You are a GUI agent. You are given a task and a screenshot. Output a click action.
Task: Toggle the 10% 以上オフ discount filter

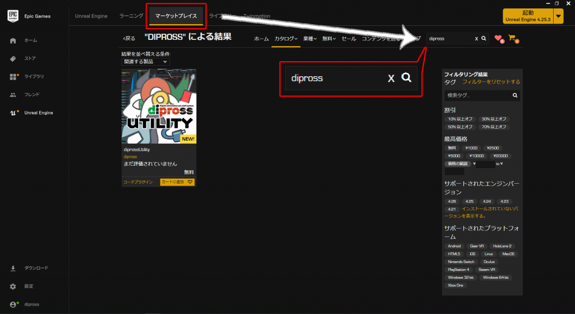pyautogui.click(x=460, y=119)
